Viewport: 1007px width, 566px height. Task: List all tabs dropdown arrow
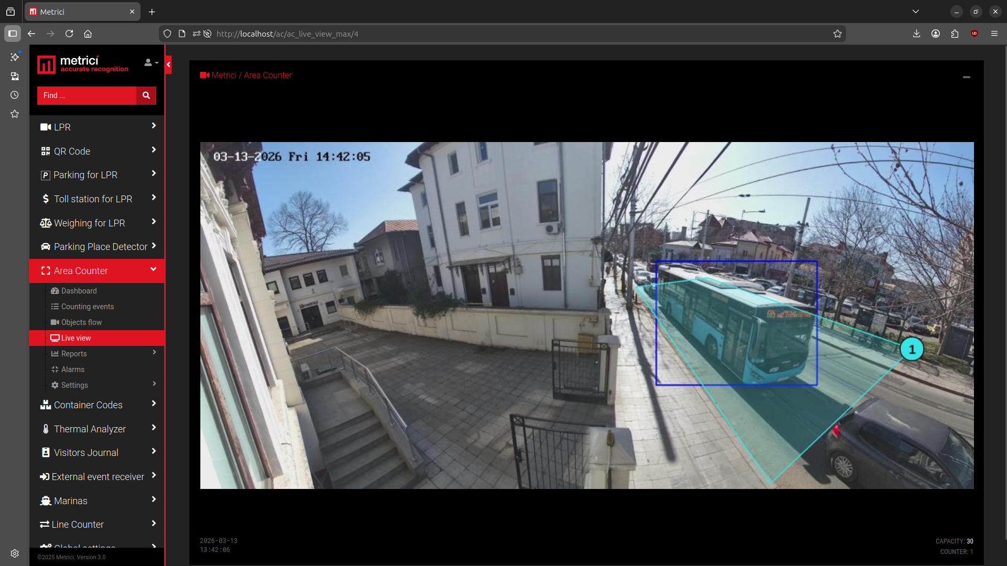pos(916,12)
